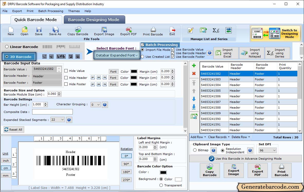The image size is (304, 192).
Task: Click the Reset All button
Action: (x=14, y=130)
